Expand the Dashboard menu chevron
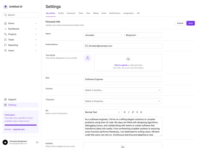 pyautogui.click(x=36, y=29)
